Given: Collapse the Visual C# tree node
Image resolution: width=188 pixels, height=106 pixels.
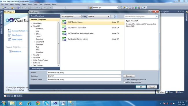Looking at the screenshot, I should tap(32, 26).
